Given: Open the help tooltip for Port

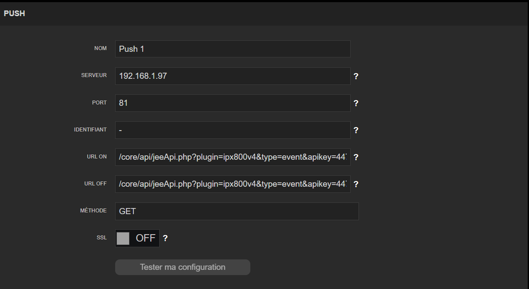Looking at the screenshot, I should [356, 104].
